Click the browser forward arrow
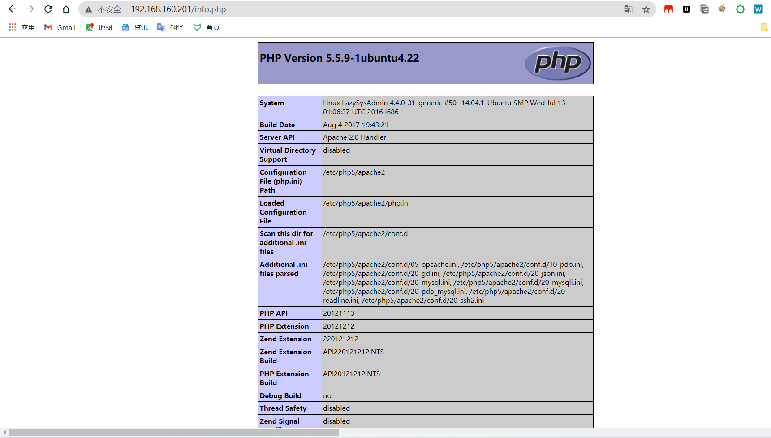 [x=30, y=9]
